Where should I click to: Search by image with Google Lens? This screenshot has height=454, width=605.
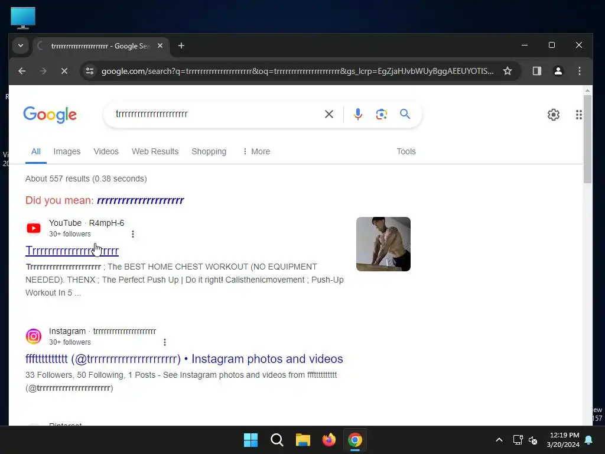click(x=381, y=114)
